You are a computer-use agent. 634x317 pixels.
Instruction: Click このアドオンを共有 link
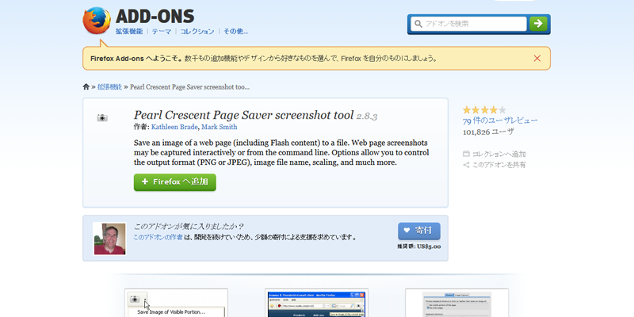pyautogui.click(x=494, y=165)
